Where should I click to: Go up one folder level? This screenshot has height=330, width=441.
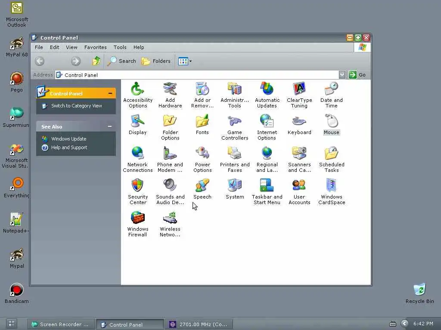coord(96,61)
